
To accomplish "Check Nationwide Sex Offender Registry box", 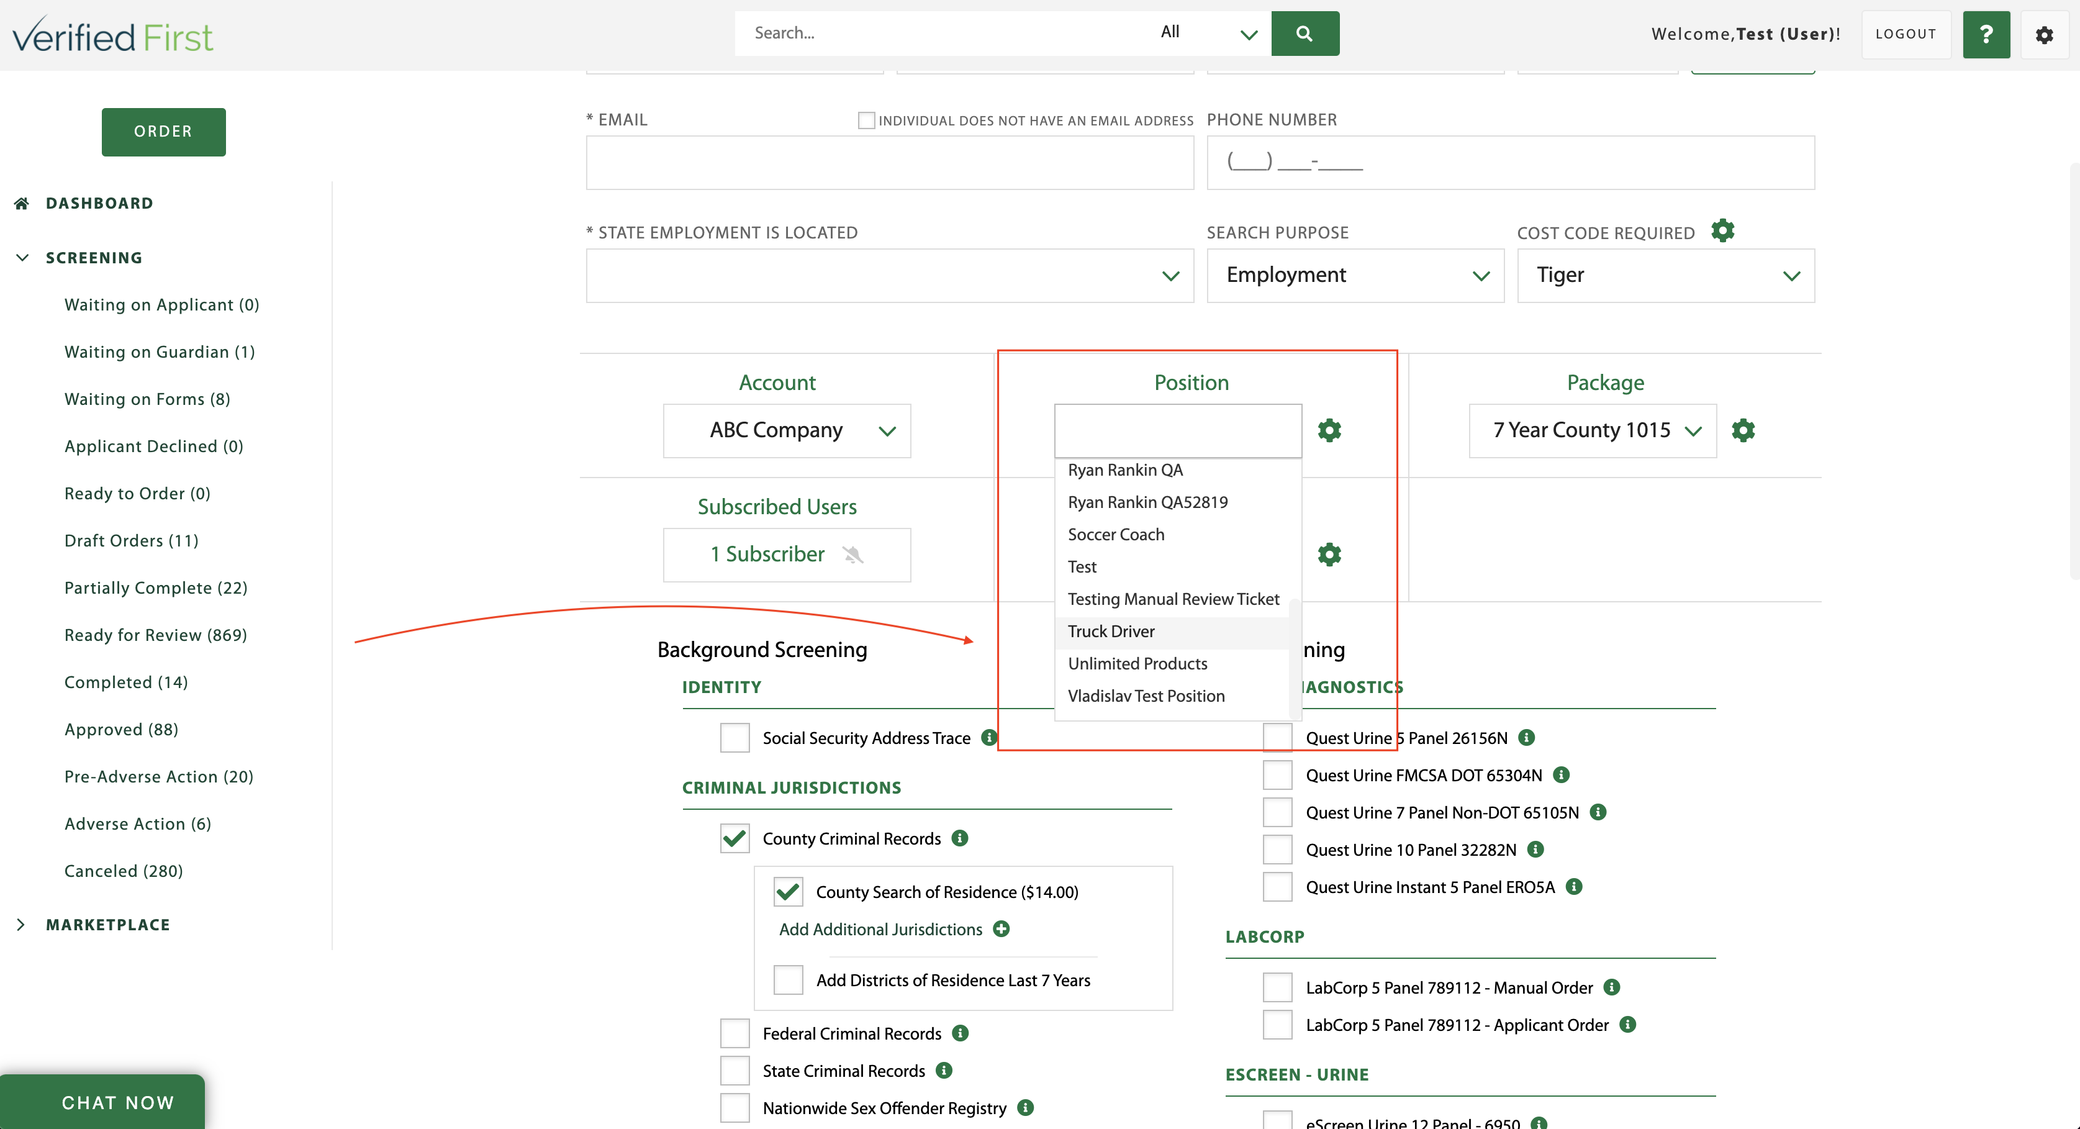I will point(735,1107).
